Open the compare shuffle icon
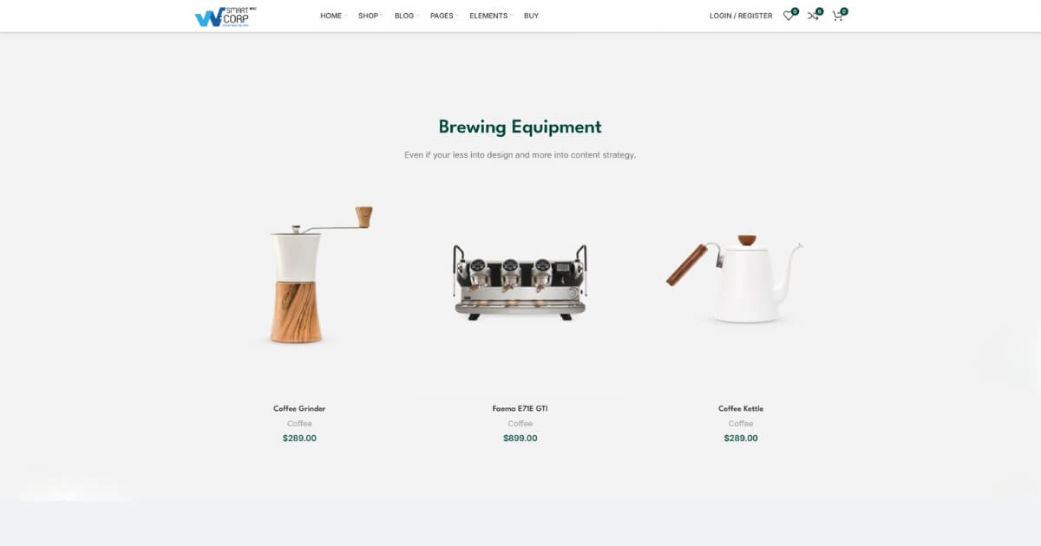 click(813, 16)
